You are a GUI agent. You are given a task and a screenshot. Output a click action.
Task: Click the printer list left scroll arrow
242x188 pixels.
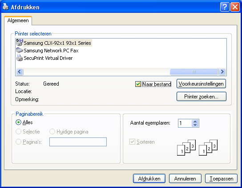[20, 71]
